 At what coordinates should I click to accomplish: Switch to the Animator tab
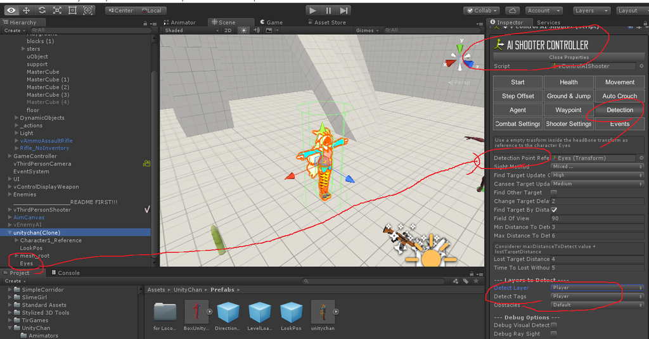[x=179, y=22]
